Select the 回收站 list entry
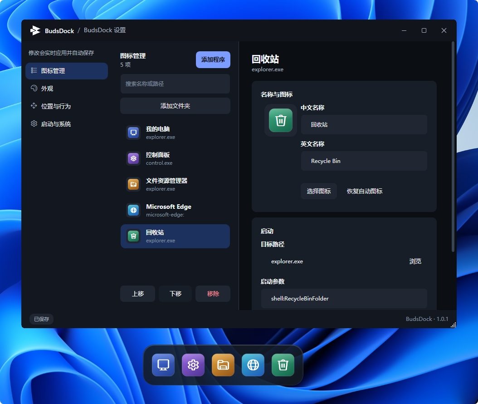478x404 pixels. pos(175,236)
